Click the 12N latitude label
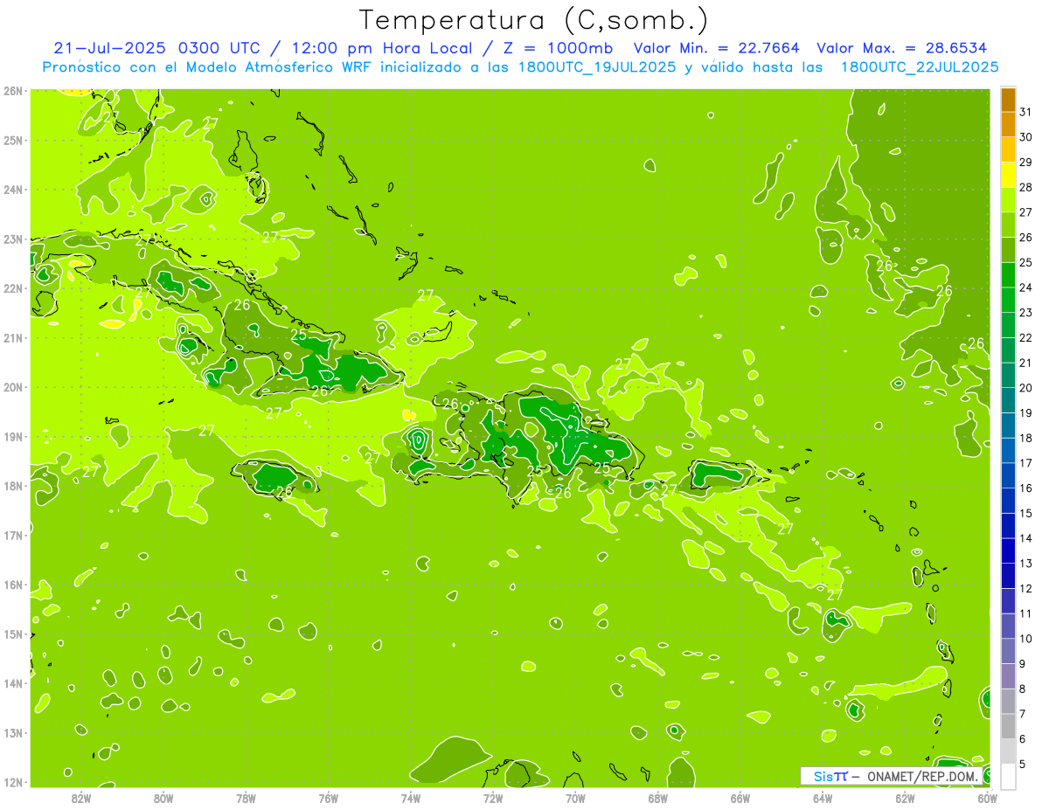The height and width of the screenshot is (810, 1049). click(12, 782)
